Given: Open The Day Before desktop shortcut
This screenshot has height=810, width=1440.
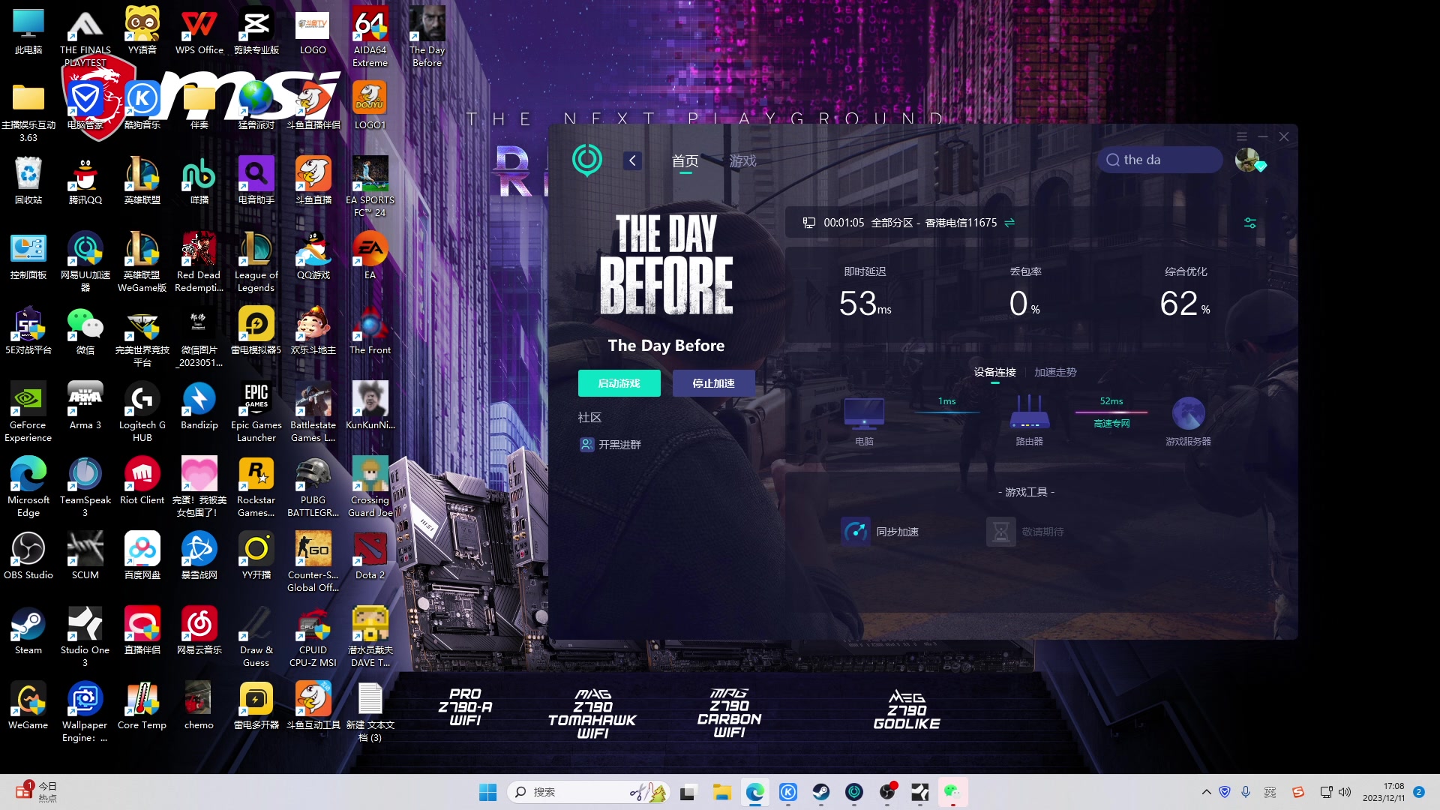Looking at the screenshot, I should point(427,37).
